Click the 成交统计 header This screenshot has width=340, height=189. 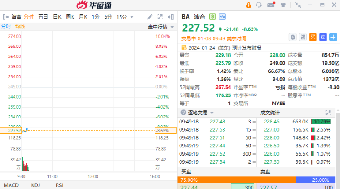click(270, 113)
